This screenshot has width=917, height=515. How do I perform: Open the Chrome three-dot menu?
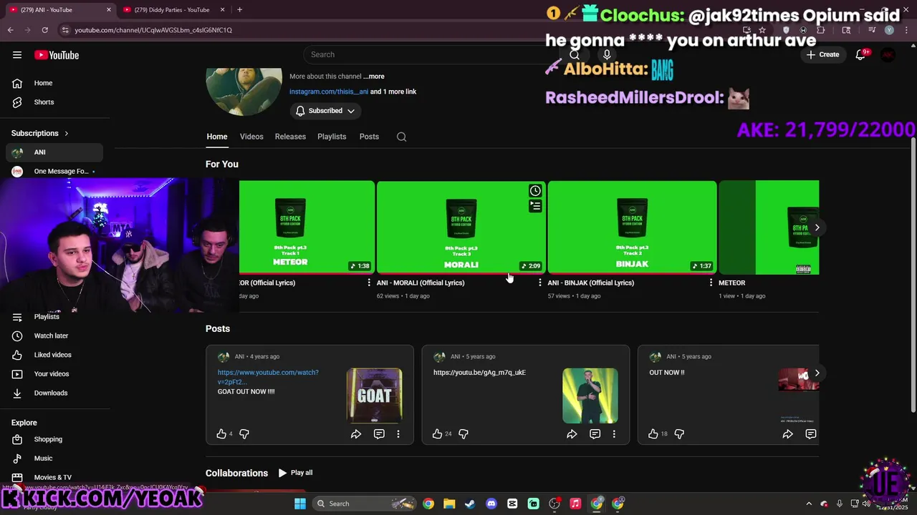905,30
